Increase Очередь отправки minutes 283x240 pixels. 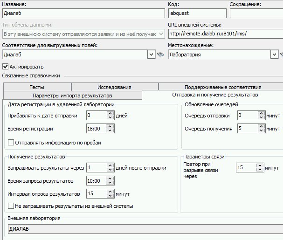261,113
